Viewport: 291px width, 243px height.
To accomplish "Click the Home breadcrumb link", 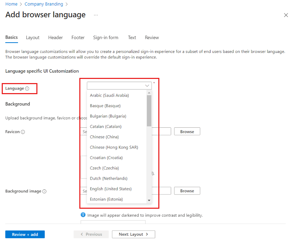I will [11, 4].
